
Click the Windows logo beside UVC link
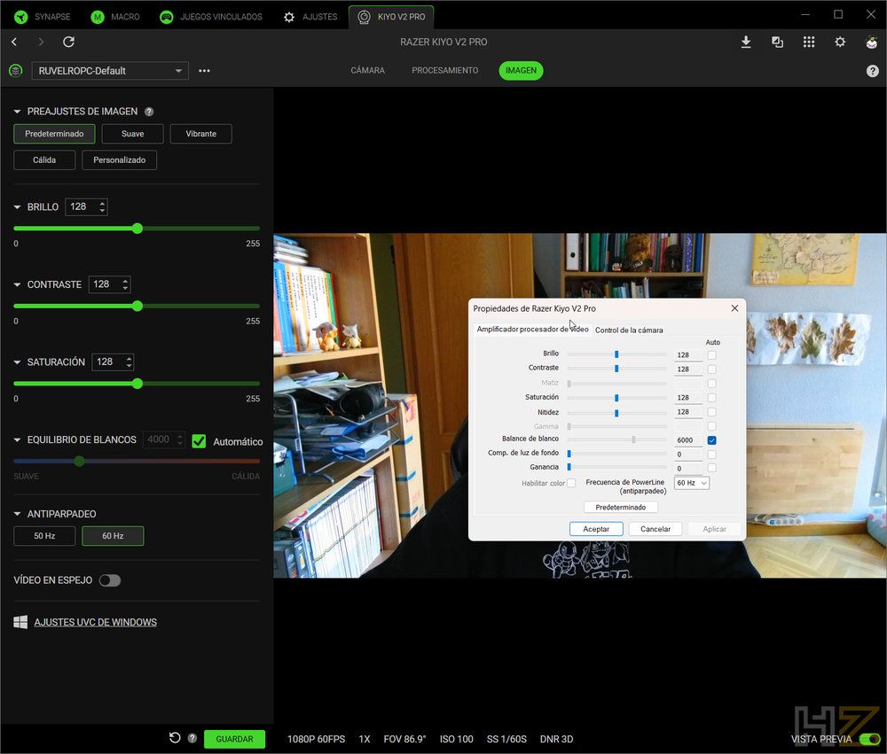[20, 622]
